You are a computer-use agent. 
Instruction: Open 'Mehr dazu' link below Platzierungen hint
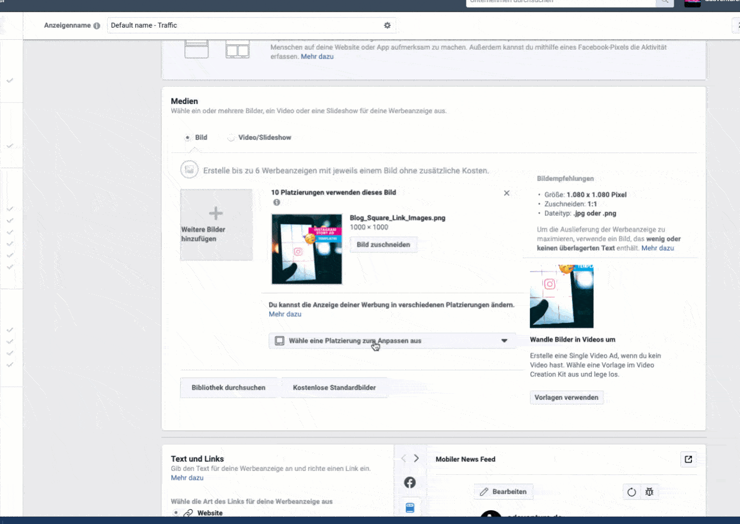(x=285, y=314)
